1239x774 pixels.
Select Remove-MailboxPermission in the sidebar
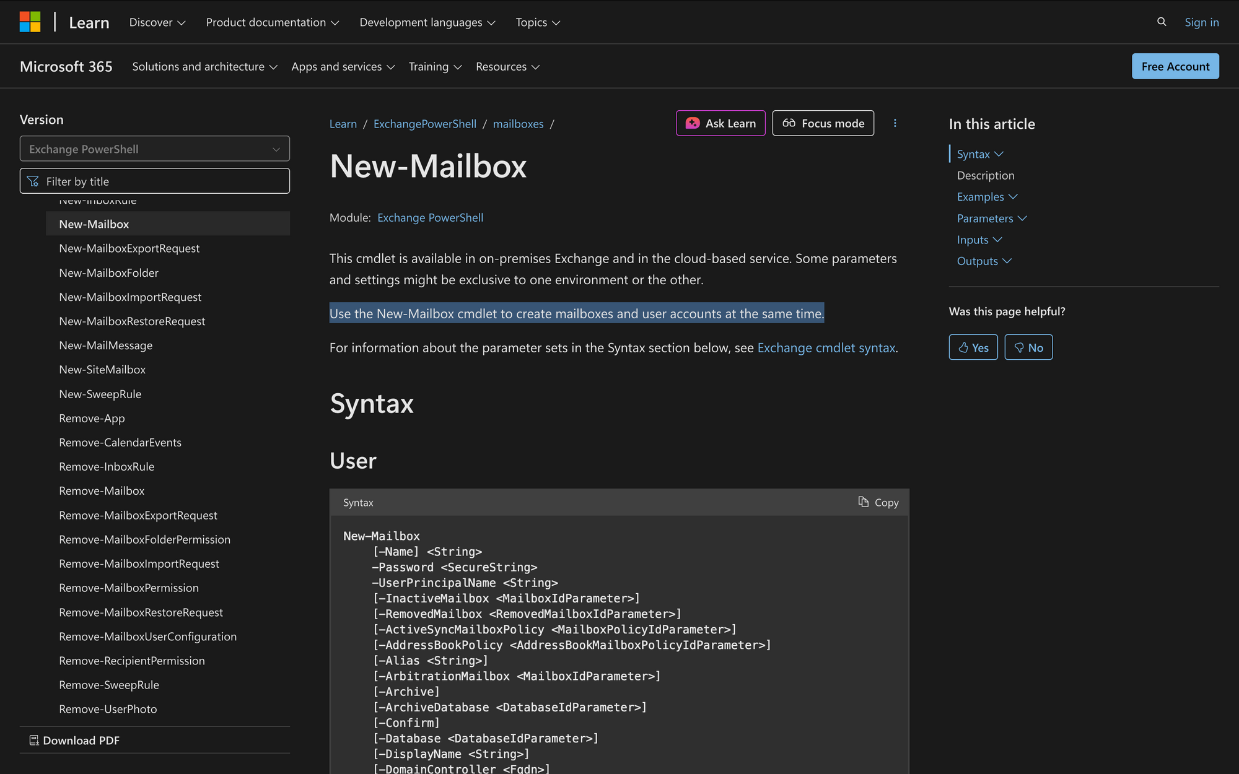click(x=129, y=588)
